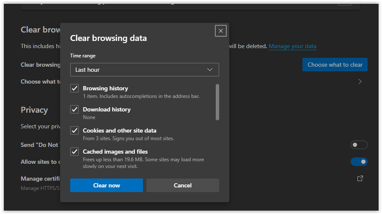Click the Download history label text

107,109
